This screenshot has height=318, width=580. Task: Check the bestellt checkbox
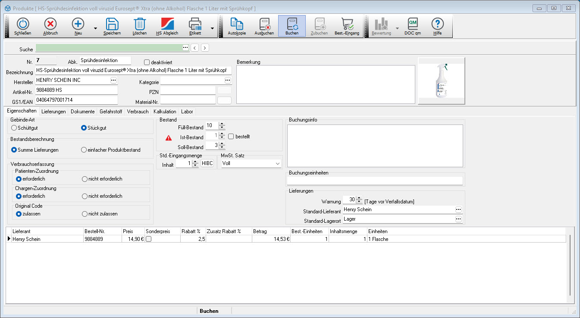click(231, 137)
